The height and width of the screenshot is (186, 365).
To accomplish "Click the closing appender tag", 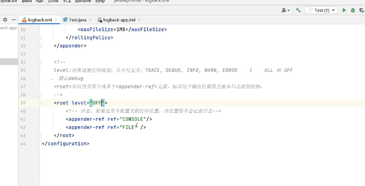I will coord(70,46).
